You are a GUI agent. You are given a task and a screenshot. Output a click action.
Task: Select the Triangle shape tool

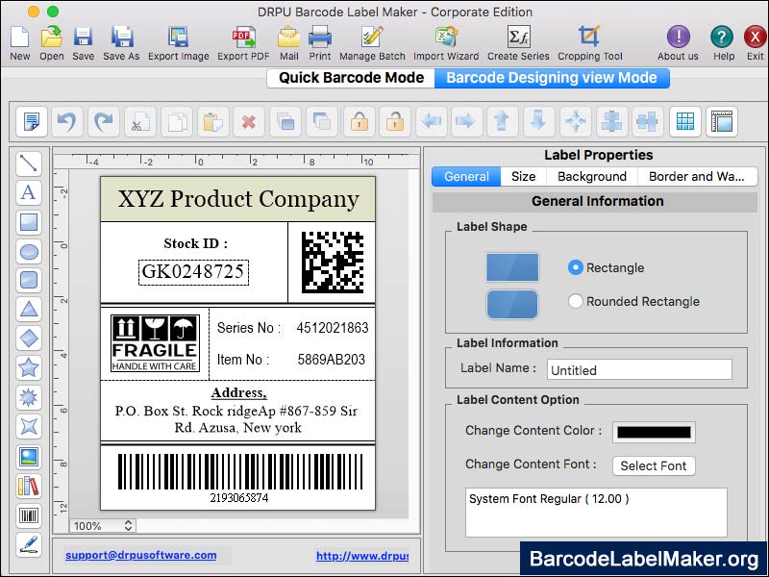29,309
